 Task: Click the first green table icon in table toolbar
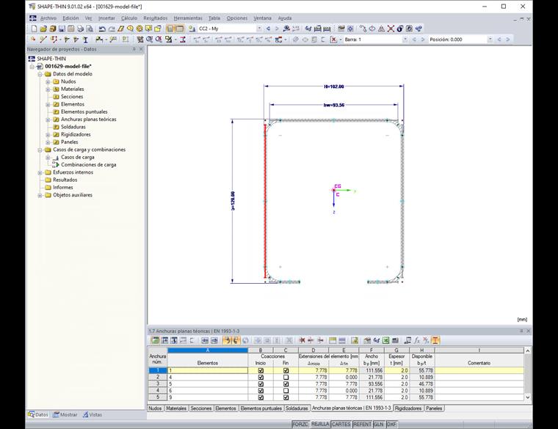155,340
